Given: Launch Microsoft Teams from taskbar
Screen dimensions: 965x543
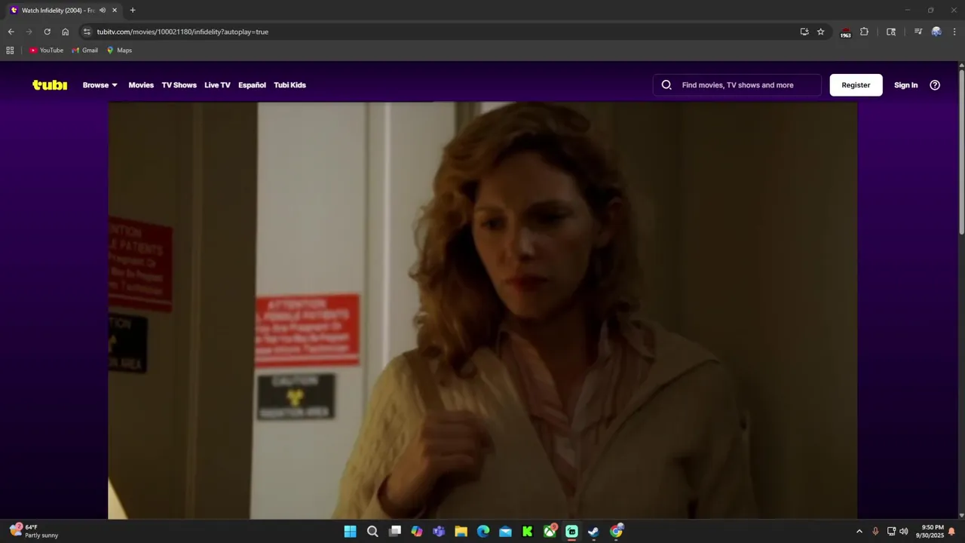Looking at the screenshot, I should click(439, 532).
